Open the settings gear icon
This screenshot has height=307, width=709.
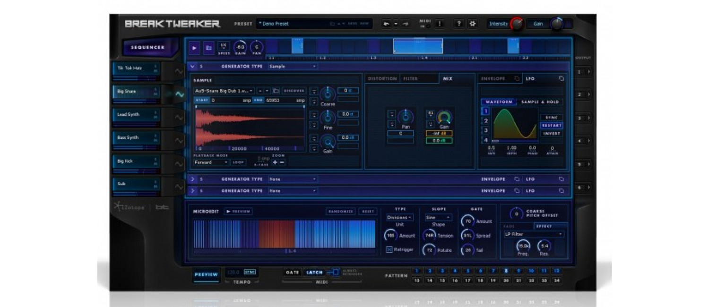tap(472, 24)
